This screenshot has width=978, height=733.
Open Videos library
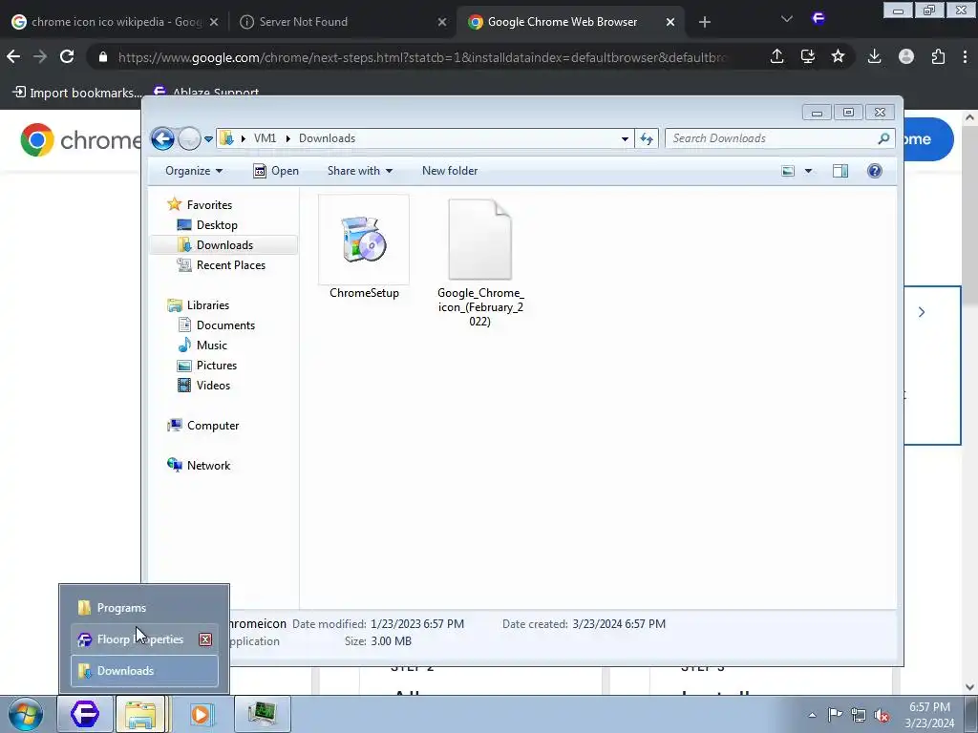[203, 386]
